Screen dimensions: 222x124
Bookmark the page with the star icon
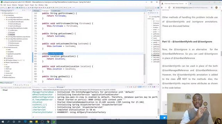(212, 8)
